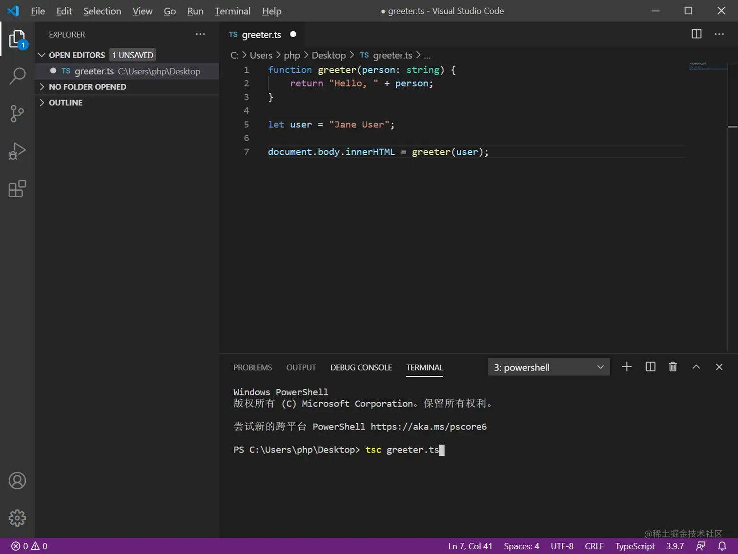The height and width of the screenshot is (554, 738).
Task: Open the File menu
Action: click(x=38, y=11)
